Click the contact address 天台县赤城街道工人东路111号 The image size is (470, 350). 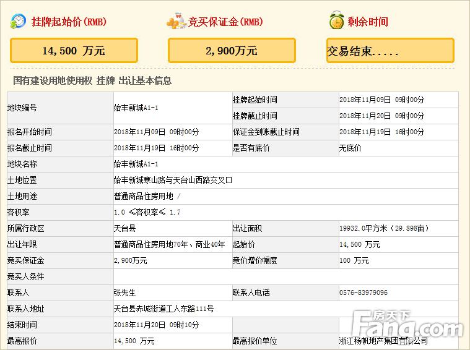coord(163,309)
